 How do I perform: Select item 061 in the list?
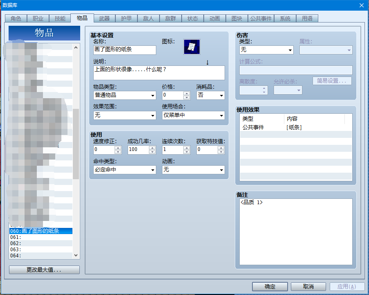tap(41, 237)
